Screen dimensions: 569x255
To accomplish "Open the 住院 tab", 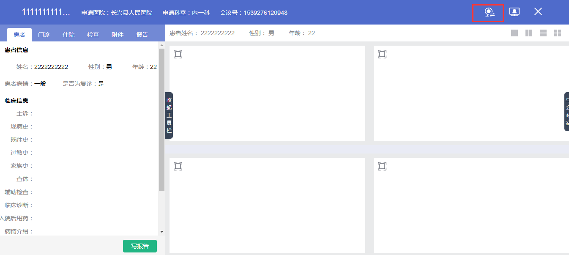I will [x=68, y=35].
